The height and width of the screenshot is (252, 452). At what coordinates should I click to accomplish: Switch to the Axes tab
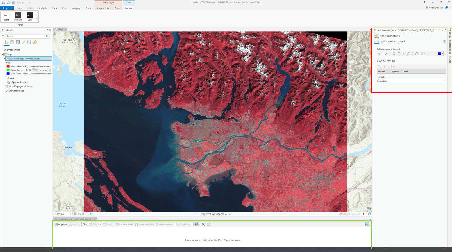pos(383,42)
